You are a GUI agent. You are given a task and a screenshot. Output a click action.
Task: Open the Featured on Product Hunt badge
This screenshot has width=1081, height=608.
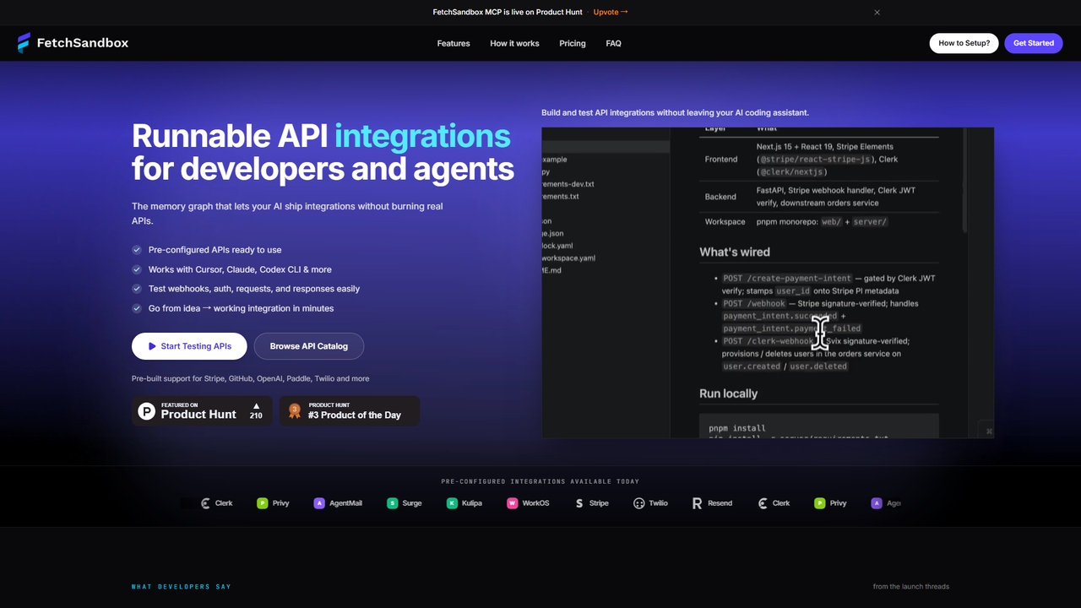202,411
